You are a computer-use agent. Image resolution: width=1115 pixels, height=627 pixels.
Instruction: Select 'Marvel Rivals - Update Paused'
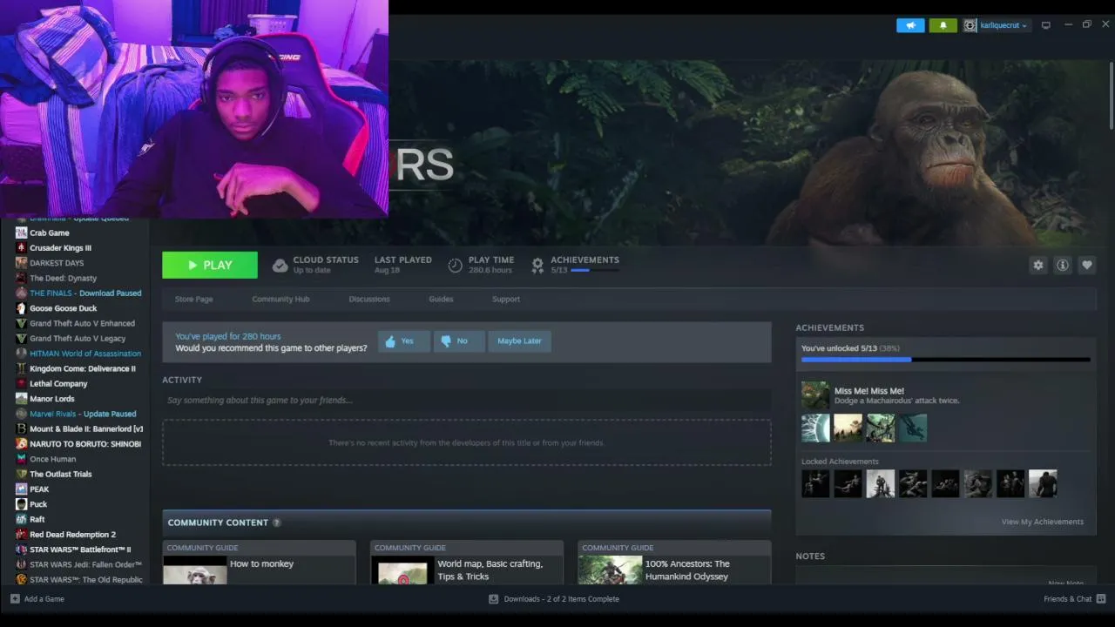tap(83, 414)
